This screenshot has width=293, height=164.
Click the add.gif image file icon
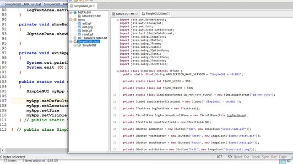pyautogui.click(x=79, y=23)
